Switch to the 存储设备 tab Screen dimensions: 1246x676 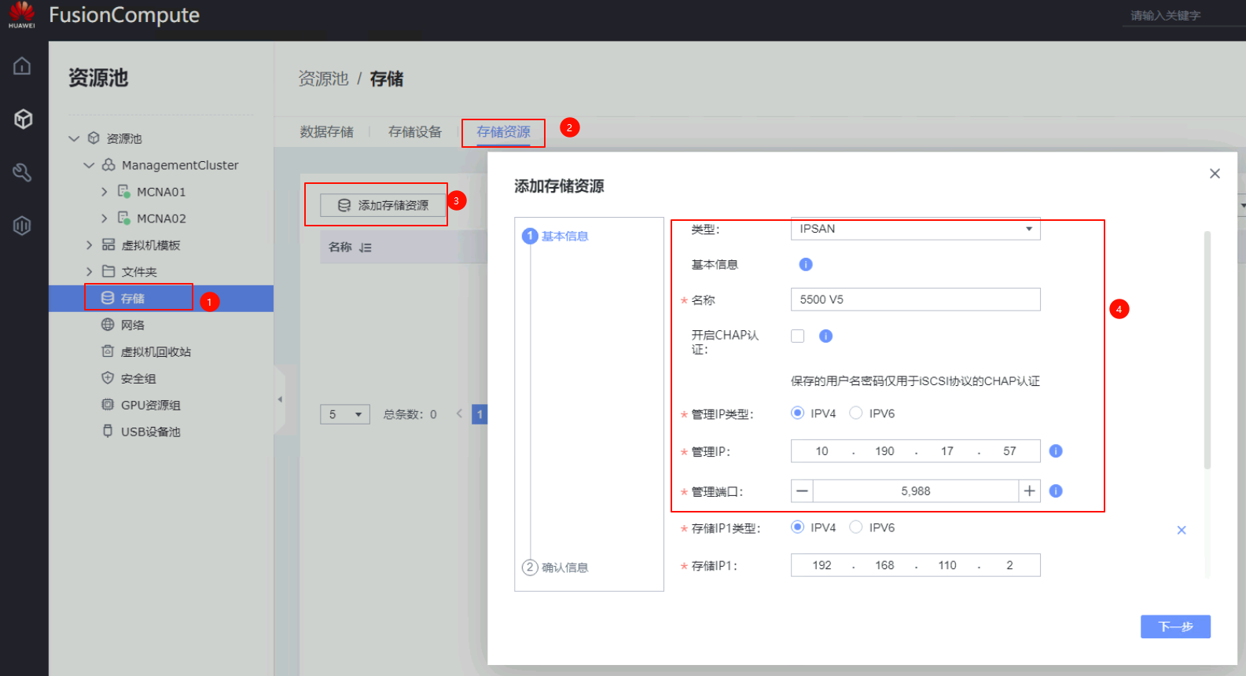(x=415, y=132)
